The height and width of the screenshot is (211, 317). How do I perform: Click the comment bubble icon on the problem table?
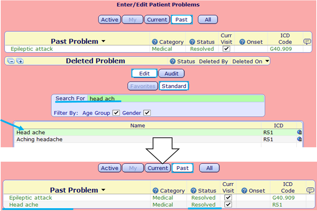(308, 41)
